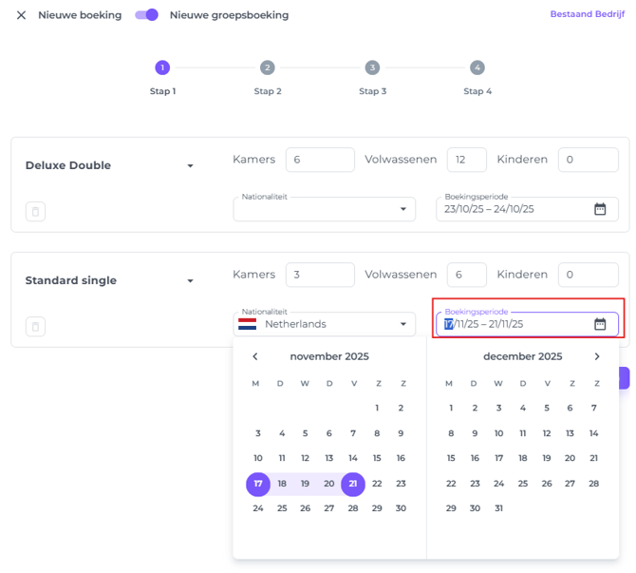This screenshot has width=636, height=573.
Task: Click Volwassenen field for Standard single
Action: [x=466, y=275]
